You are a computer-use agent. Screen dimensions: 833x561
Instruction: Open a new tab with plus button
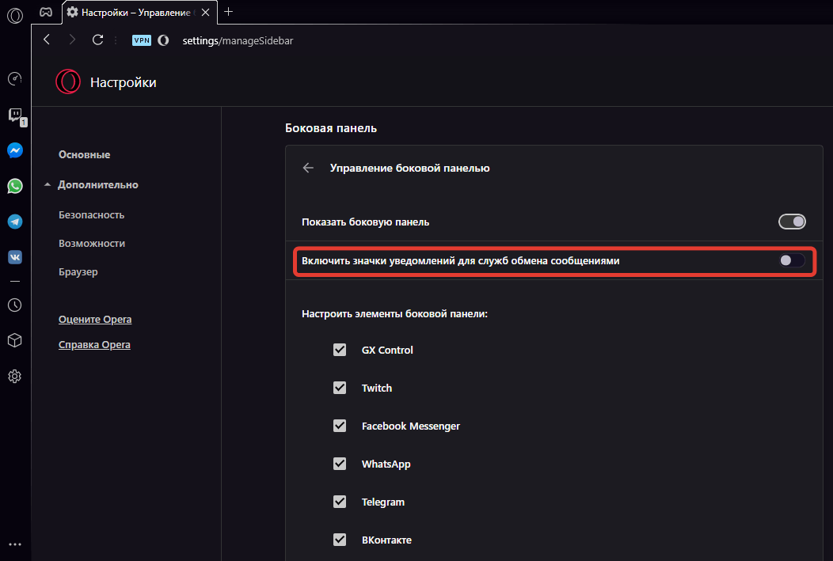click(228, 12)
